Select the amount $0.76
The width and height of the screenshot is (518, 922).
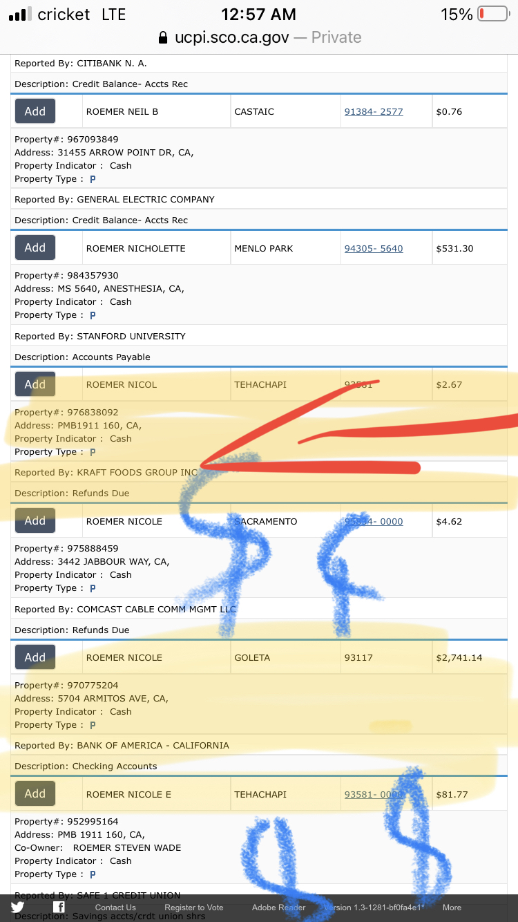click(x=449, y=112)
